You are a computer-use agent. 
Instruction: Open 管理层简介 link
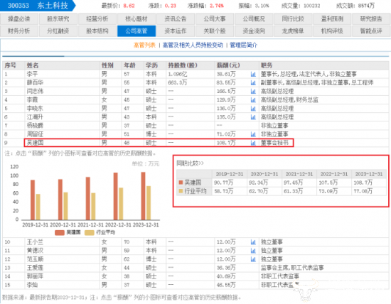point(243,45)
